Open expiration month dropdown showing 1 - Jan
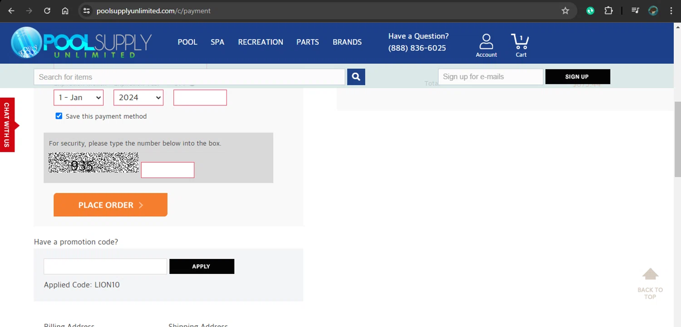 coord(79,98)
